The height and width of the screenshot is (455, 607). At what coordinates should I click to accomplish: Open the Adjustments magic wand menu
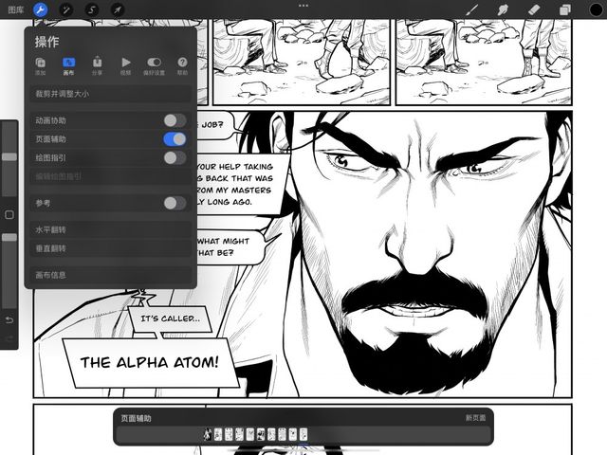click(65, 9)
